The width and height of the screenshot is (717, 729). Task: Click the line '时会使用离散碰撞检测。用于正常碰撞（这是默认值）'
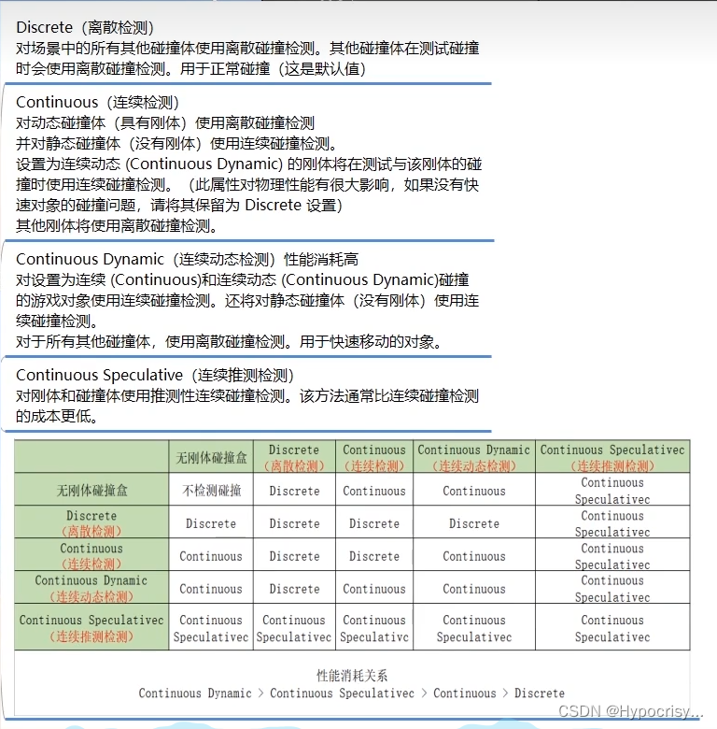[190, 69]
